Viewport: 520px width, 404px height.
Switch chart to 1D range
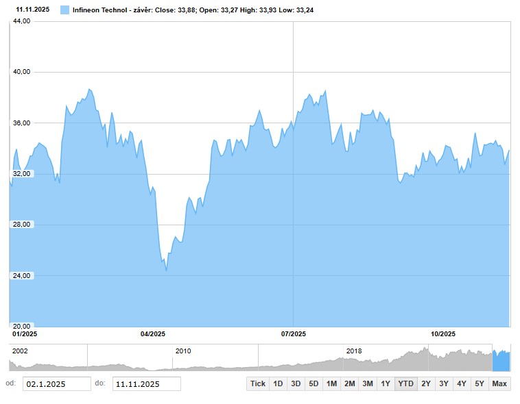[278, 383]
